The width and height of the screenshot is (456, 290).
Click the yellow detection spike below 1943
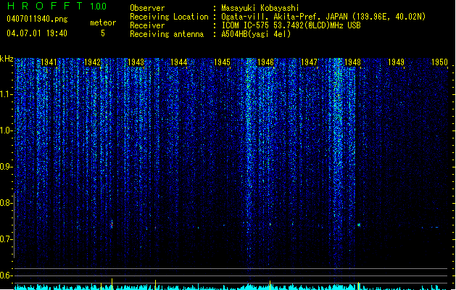(x=156, y=285)
